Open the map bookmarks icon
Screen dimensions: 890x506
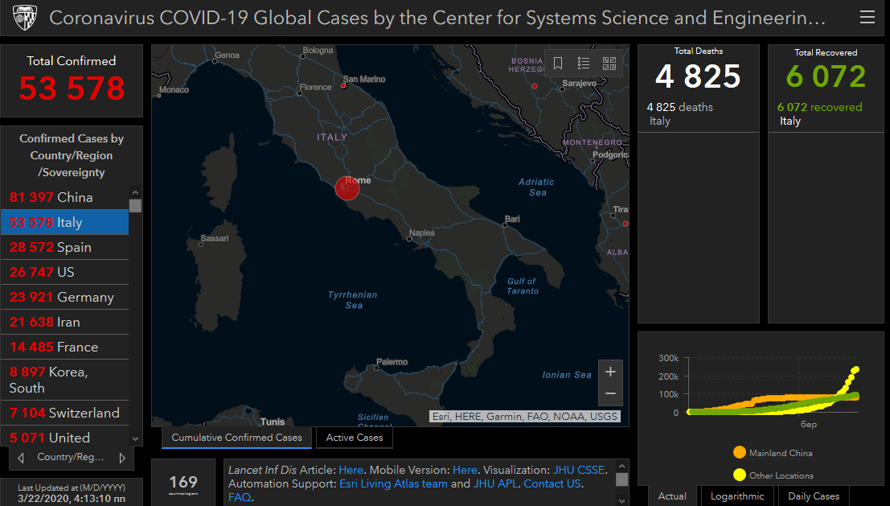click(558, 63)
